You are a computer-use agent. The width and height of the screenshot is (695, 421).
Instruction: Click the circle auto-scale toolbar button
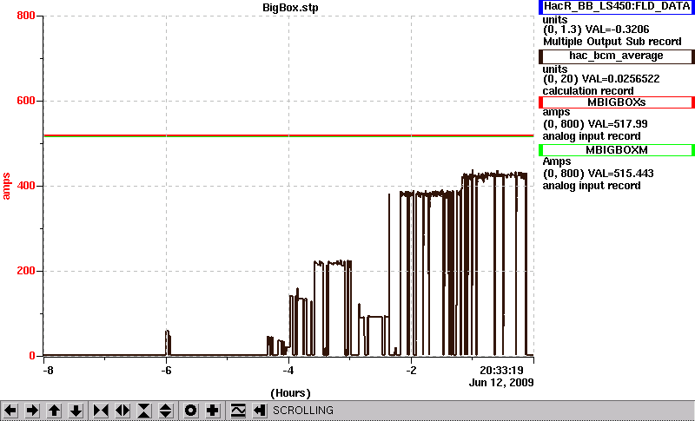[x=191, y=411]
